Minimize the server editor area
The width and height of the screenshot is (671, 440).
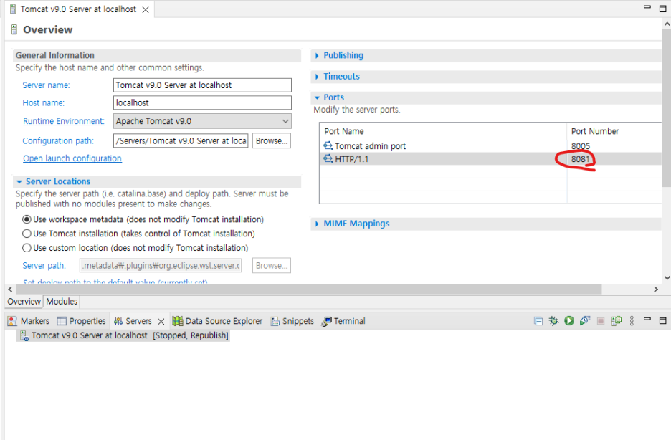click(x=647, y=7)
